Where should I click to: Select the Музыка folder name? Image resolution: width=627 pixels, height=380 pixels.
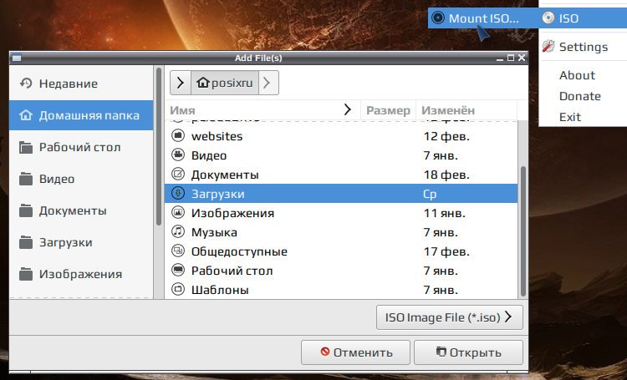coord(214,232)
